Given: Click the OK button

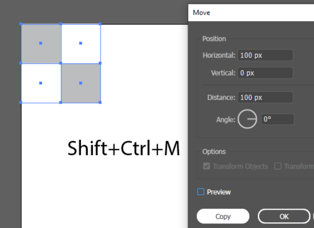Looking at the screenshot, I should click(284, 216).
